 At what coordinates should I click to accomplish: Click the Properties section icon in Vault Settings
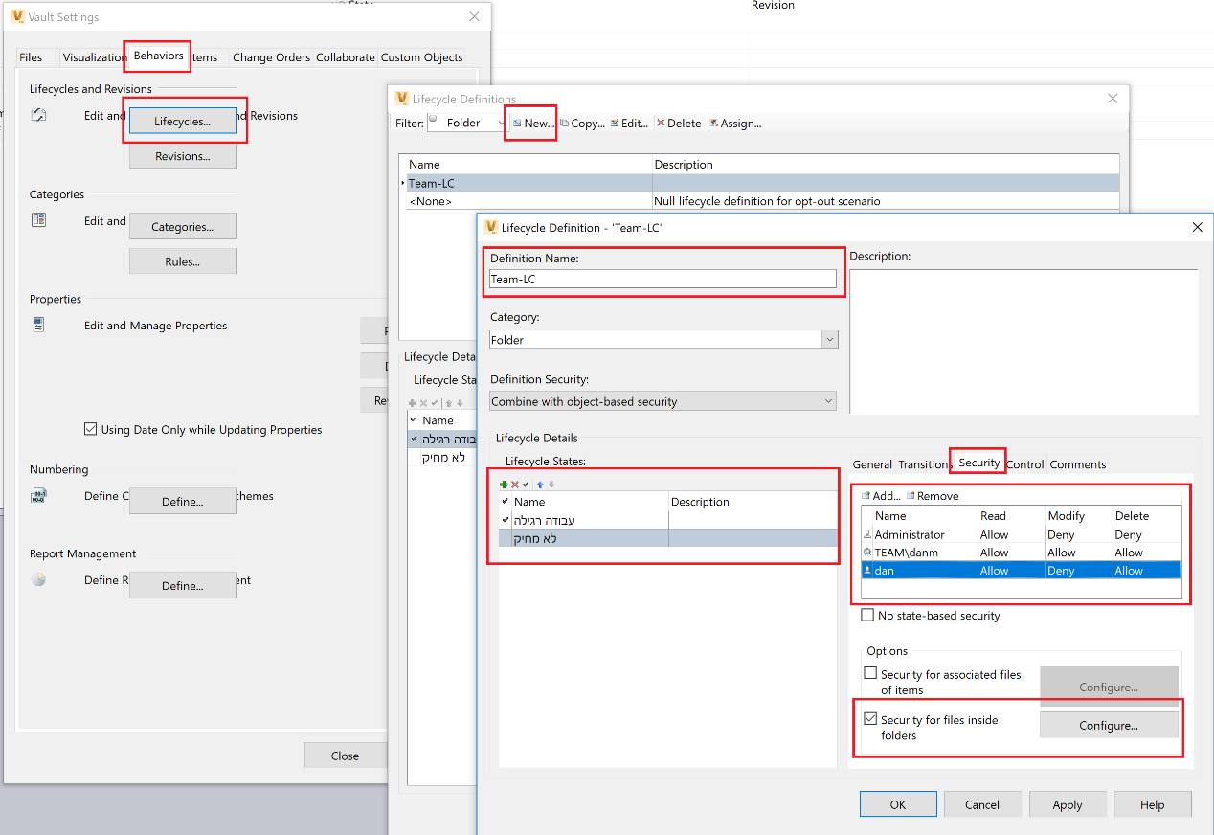click(38, 325)
